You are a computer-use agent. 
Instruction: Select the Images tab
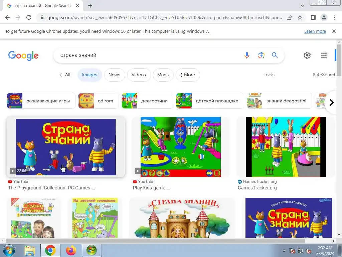pos(90,75)
